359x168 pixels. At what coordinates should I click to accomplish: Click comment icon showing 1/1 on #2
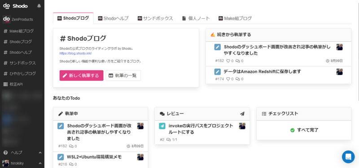[x=169, y=139]
